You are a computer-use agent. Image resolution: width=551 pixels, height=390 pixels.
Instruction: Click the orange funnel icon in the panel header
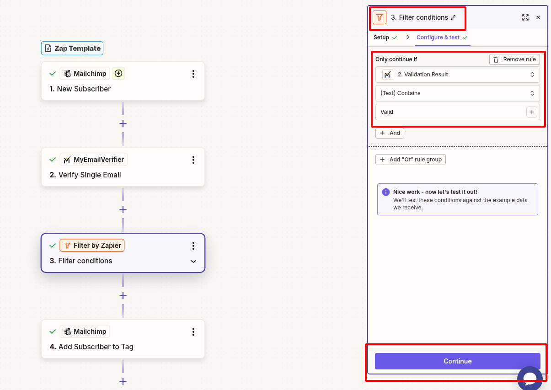click(379, 17)
